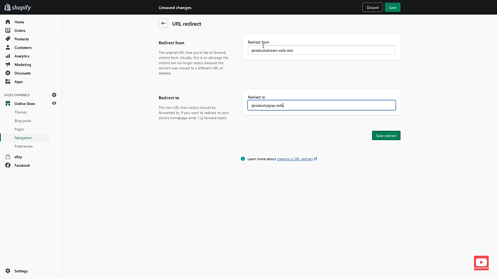Click the Save redirect button
Image resolution: width=497 pixels, height=279 pixels.
pos(386,136)
